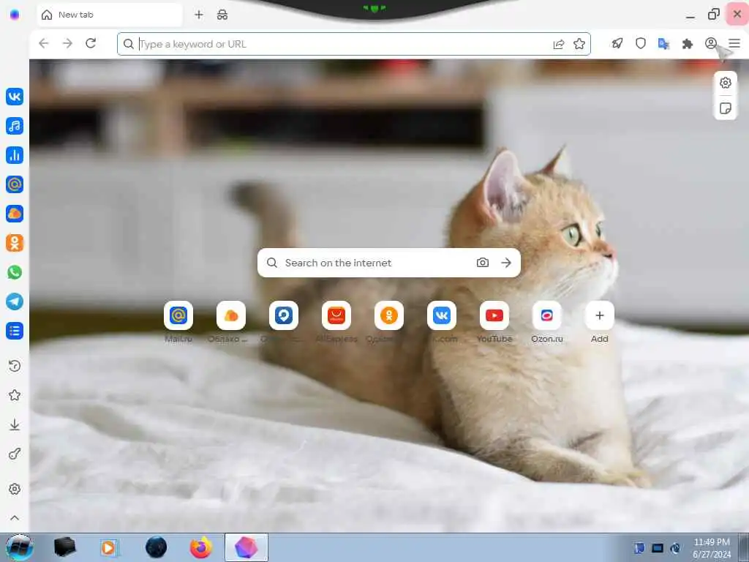Open the dark globe taskbar icon
Screen dimensions: 749x562
[156, 547]
